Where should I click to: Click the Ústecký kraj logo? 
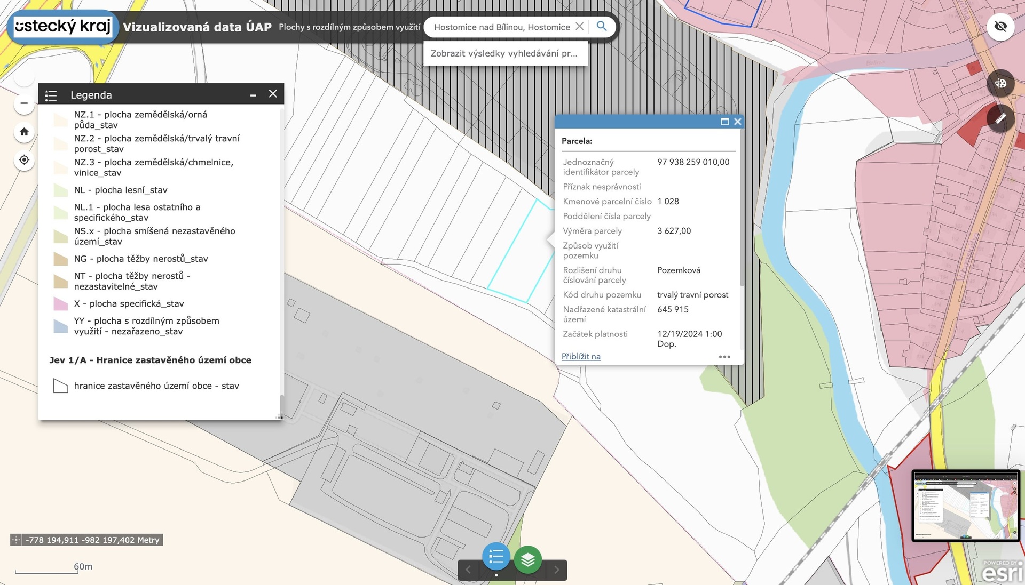(x=63, y=26)
